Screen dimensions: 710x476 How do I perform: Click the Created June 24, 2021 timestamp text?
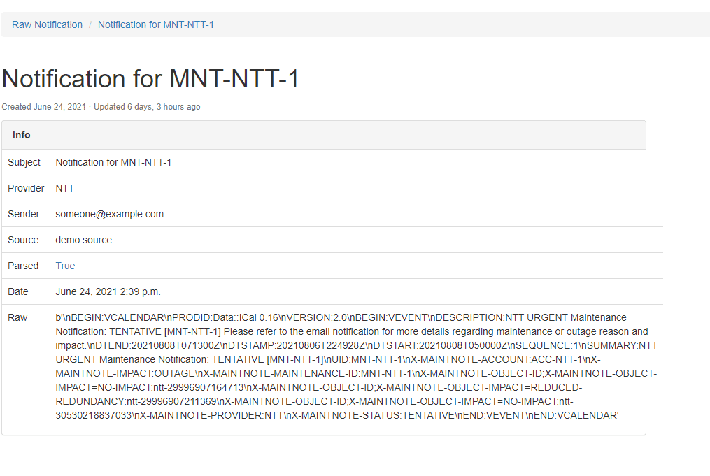click(x=43, y=107)
